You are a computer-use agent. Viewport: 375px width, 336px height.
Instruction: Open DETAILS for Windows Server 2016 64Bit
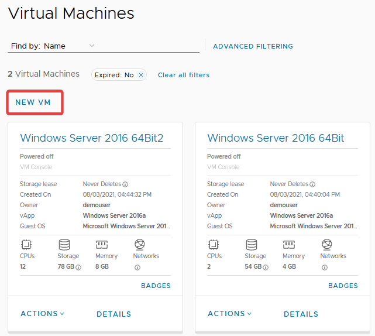click(301, 314)
